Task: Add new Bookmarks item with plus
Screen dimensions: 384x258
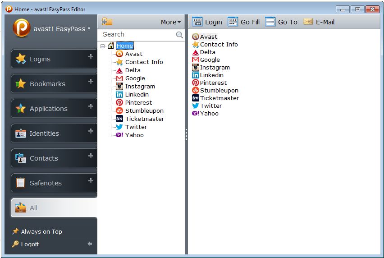Action: (x=91, y=82)
